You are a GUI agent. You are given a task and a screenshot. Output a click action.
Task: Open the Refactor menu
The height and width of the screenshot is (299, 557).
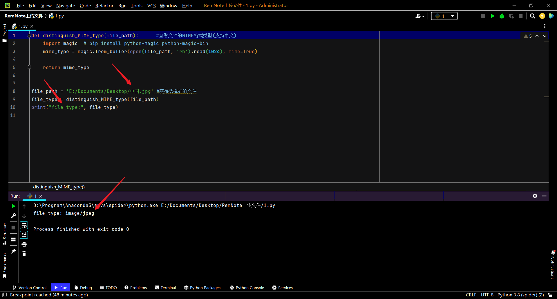104,6
